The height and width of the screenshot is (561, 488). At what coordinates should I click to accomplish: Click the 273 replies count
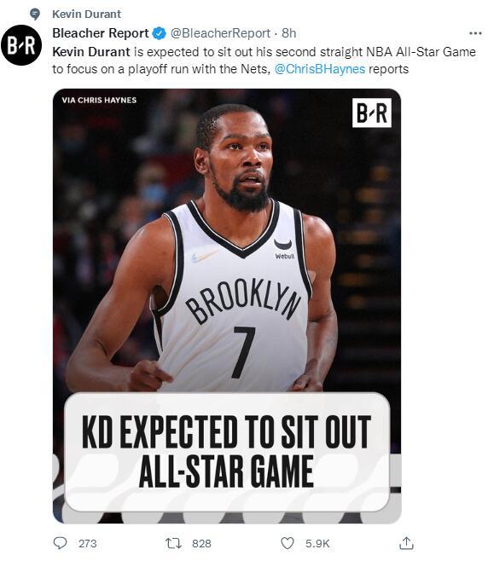coord(88,543)
